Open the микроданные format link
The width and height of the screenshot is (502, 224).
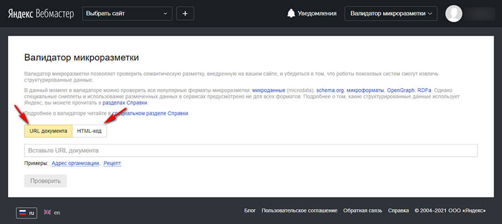[x=269, y=90]
